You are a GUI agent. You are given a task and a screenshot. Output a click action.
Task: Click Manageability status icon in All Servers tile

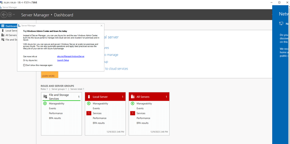[133, 103]
